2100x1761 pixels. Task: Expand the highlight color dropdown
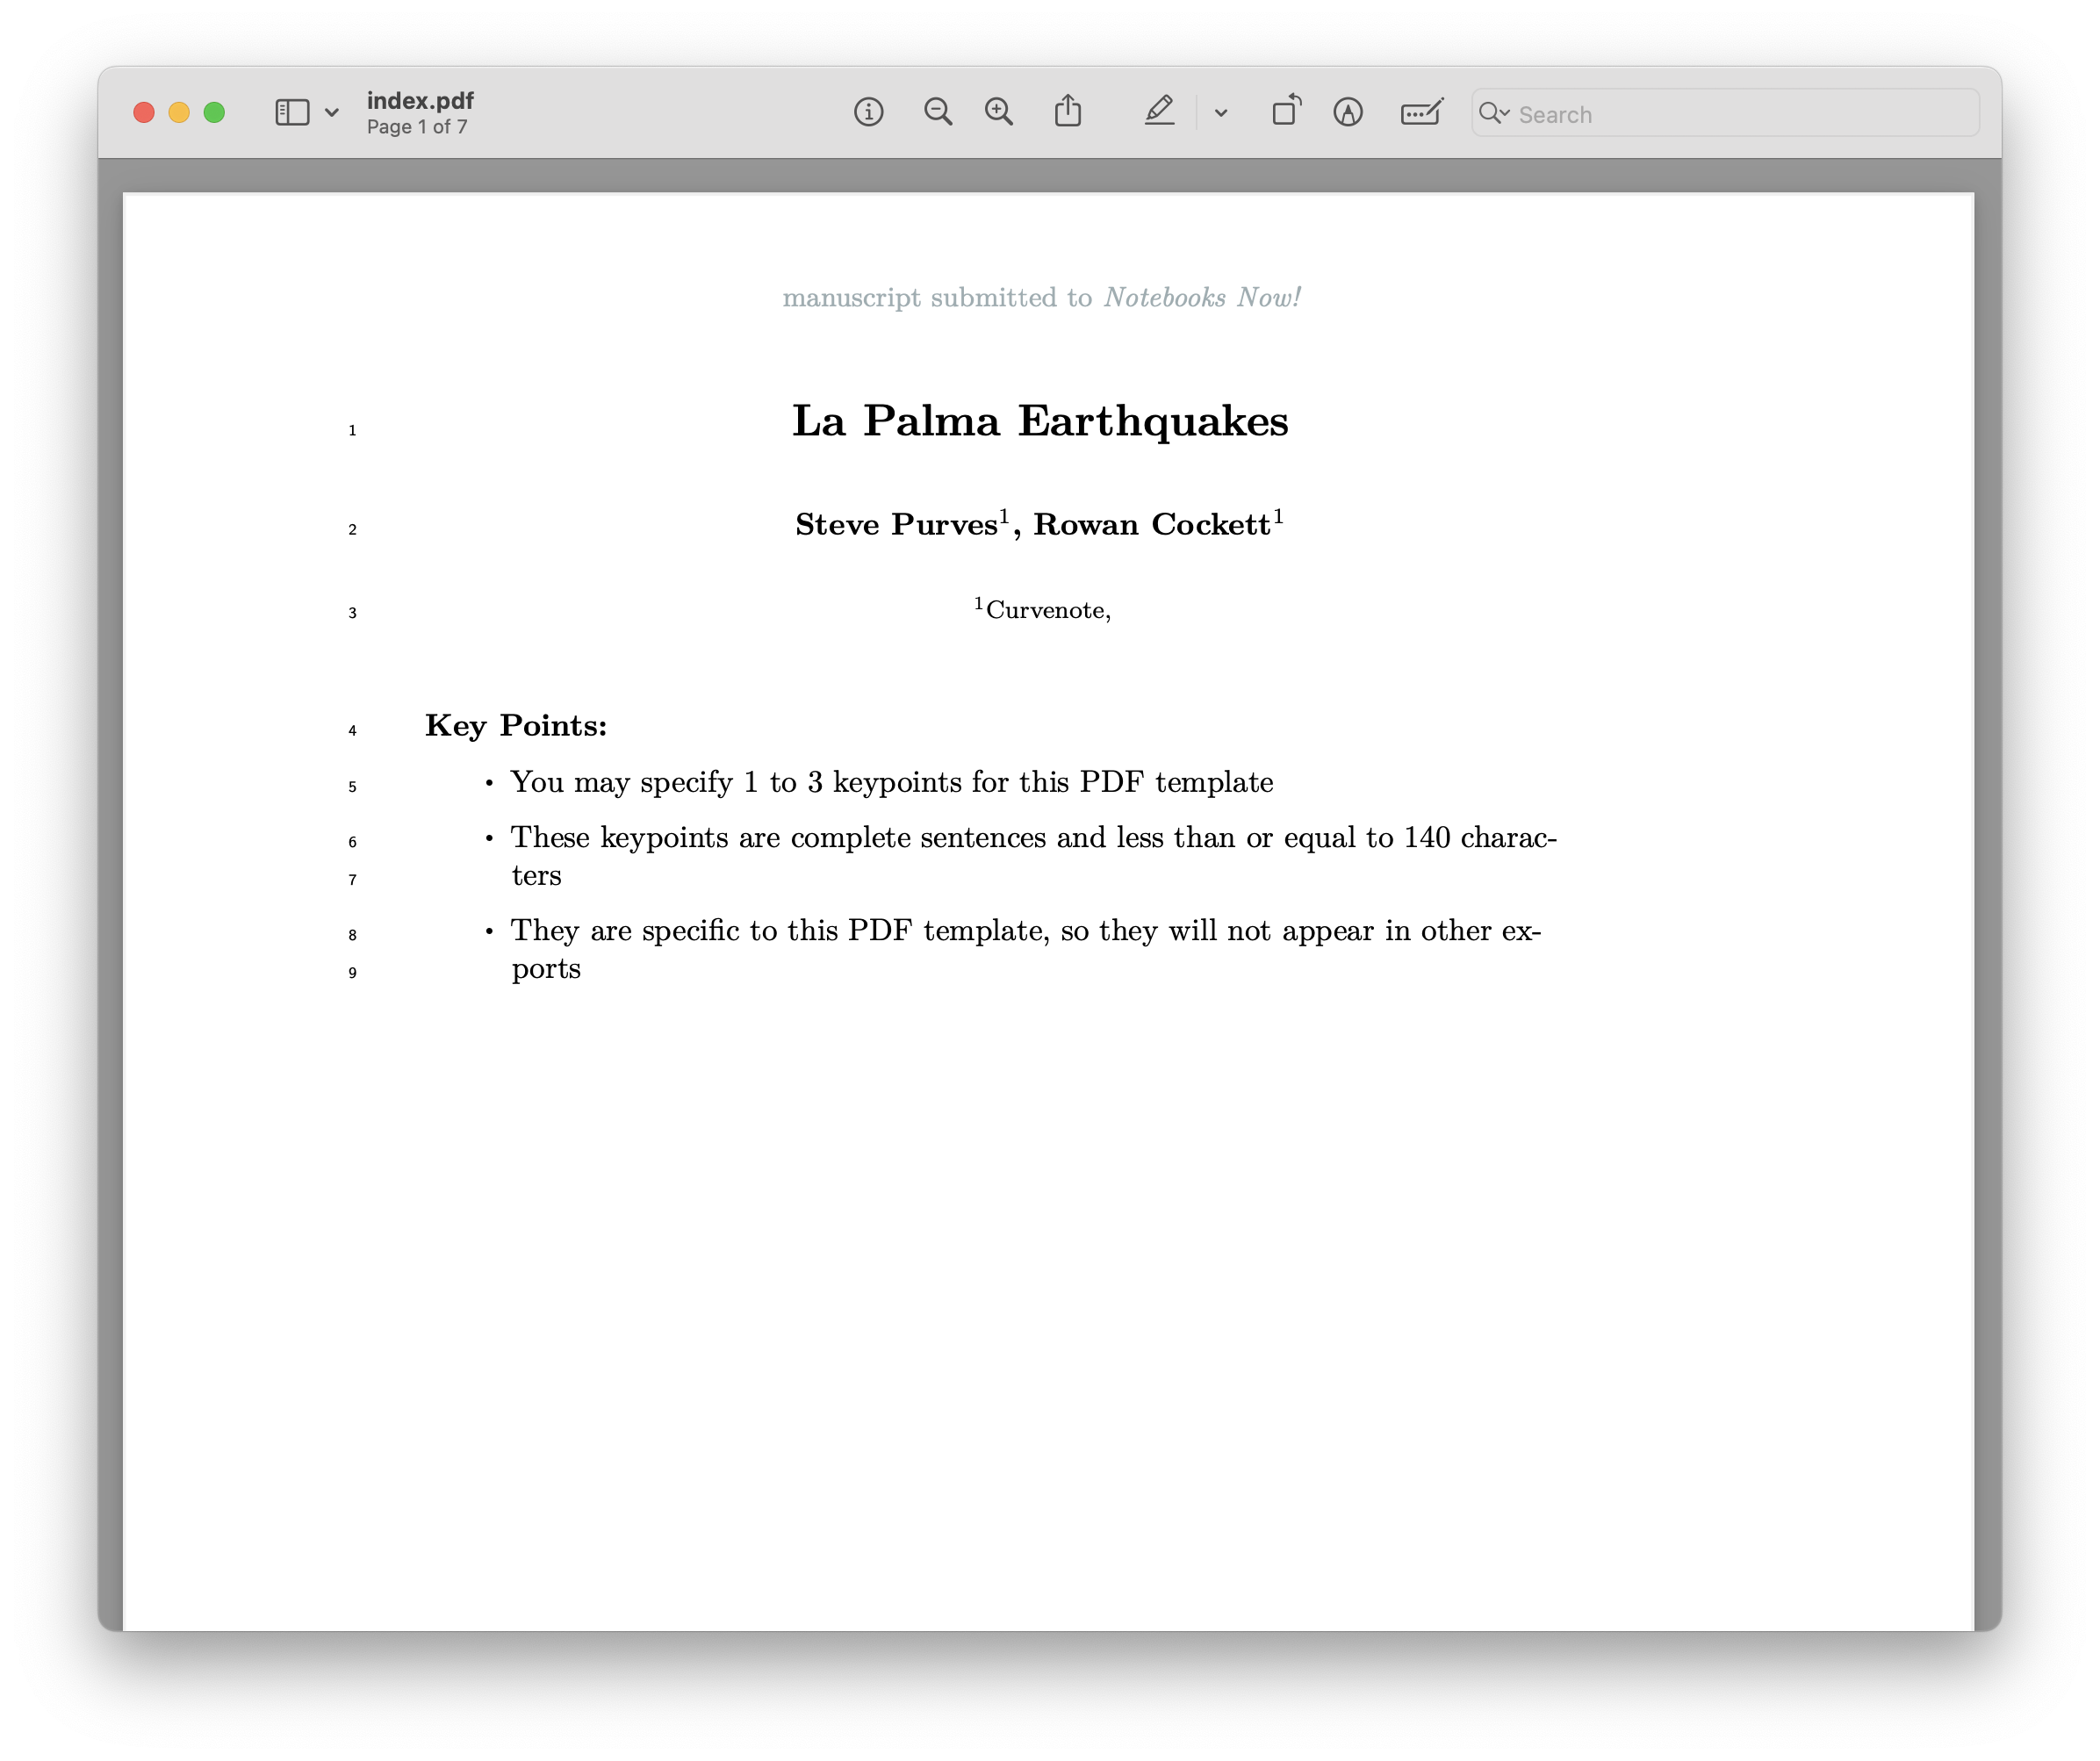(1219, 114)
